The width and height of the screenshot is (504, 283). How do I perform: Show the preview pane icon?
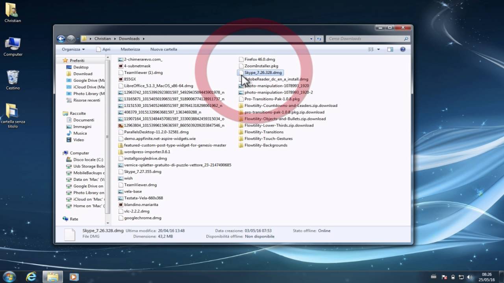pos(390,50)
